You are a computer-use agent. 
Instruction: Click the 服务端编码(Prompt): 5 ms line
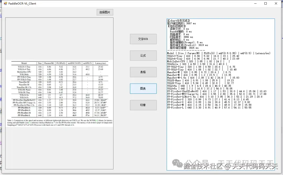186,42
